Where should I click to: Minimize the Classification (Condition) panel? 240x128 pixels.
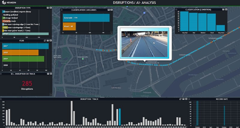click(223, 9)
